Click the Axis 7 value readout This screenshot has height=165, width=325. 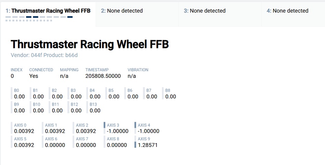86,145
